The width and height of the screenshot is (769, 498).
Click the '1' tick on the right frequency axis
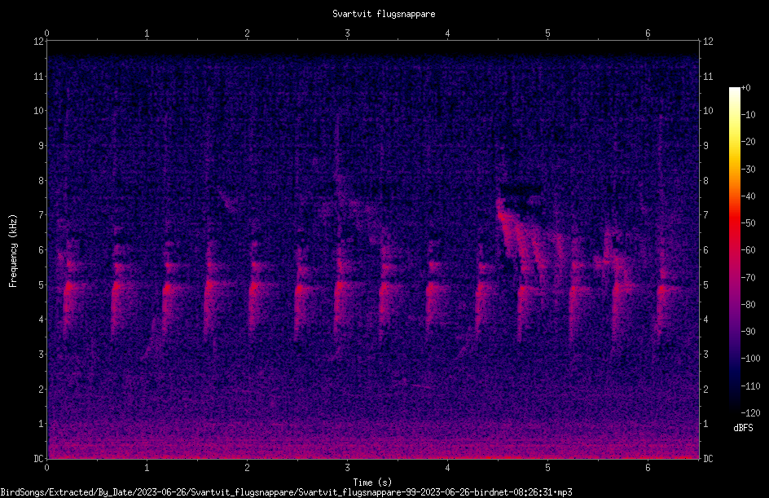pos(705,424)
